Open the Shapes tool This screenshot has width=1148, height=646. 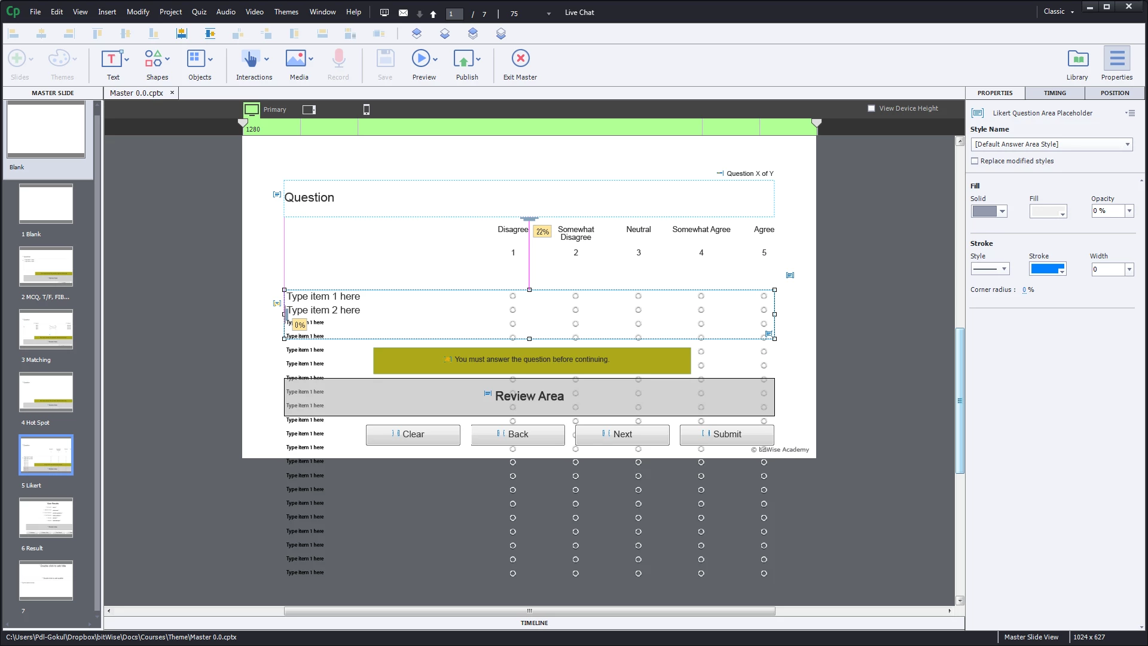(153, 59)
